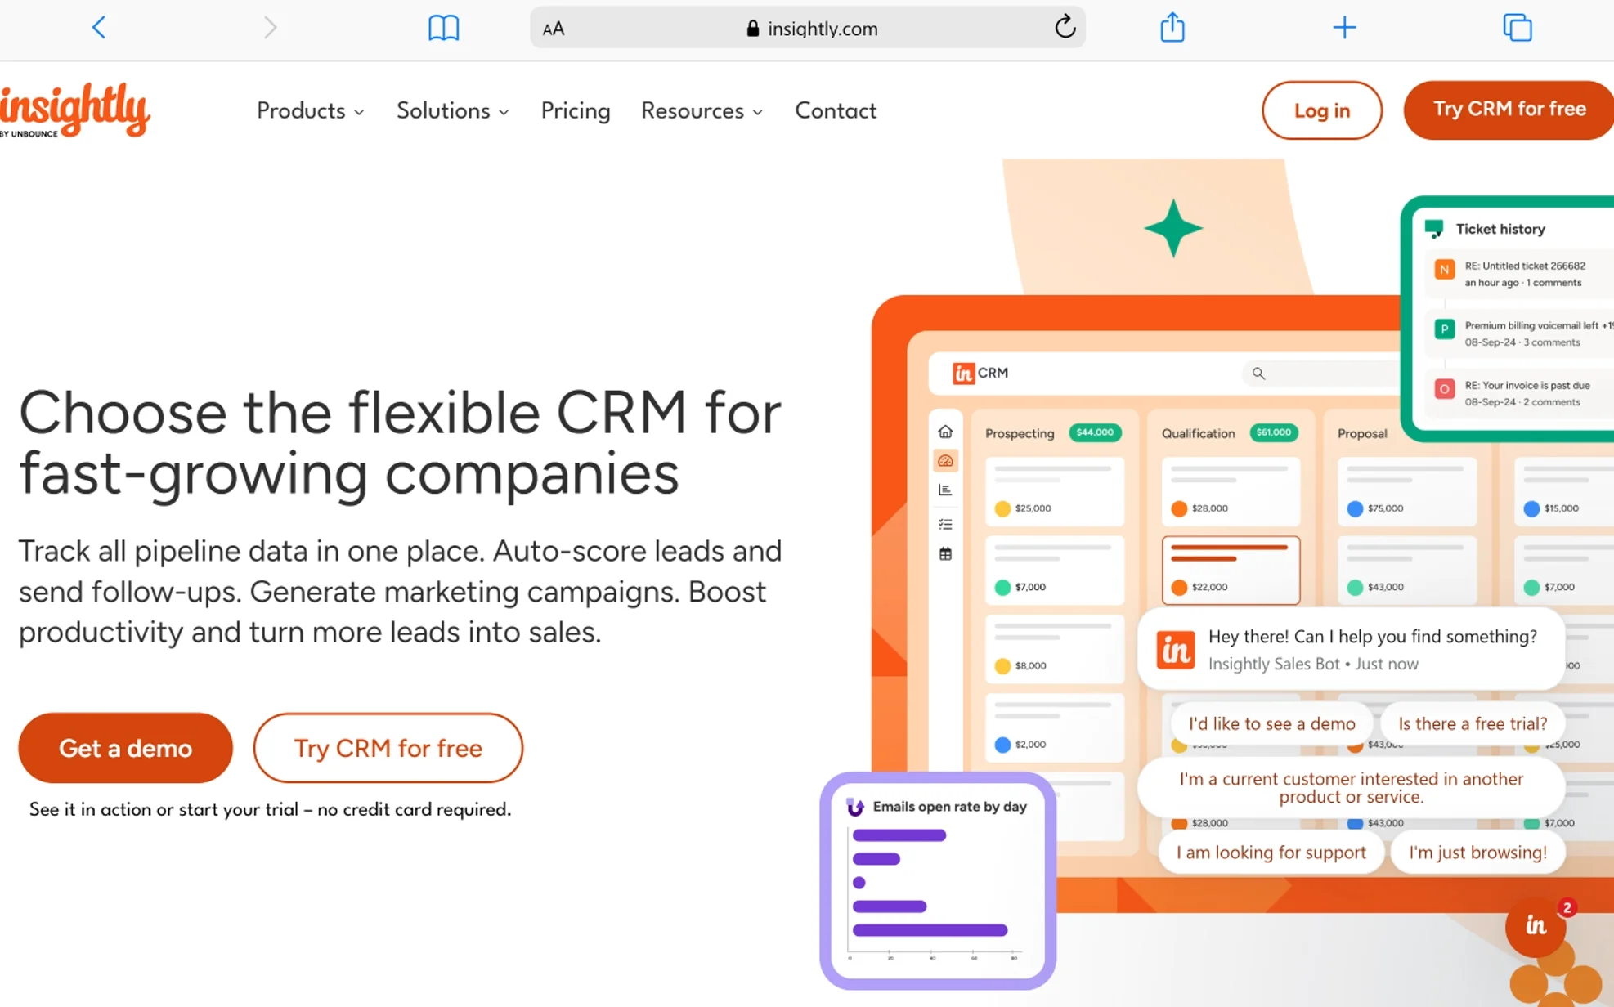
Task: Show all tabs with the tabs overview icon
Action: (x=1518, y=28)
